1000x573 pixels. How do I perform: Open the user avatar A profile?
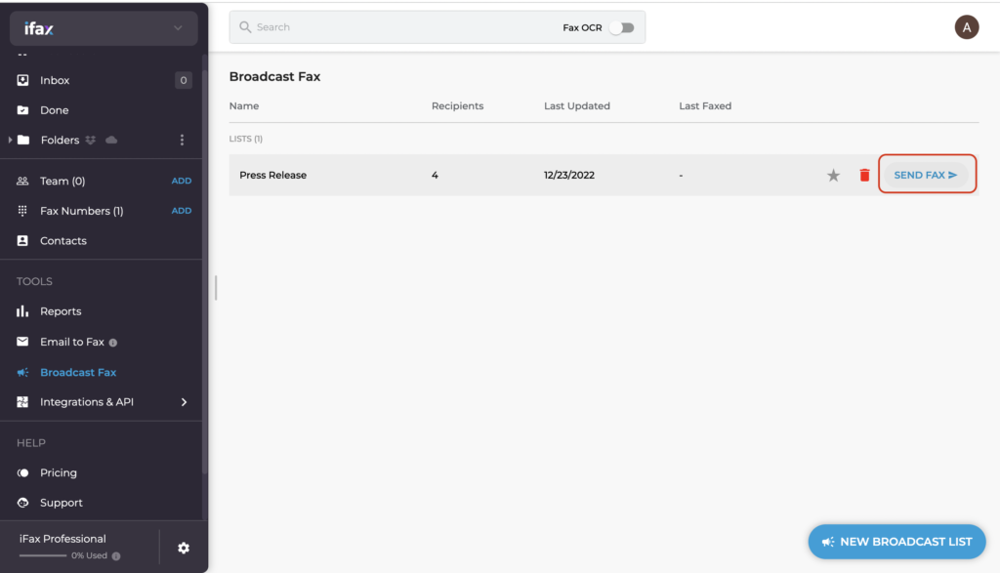click(x=966, y=27)
